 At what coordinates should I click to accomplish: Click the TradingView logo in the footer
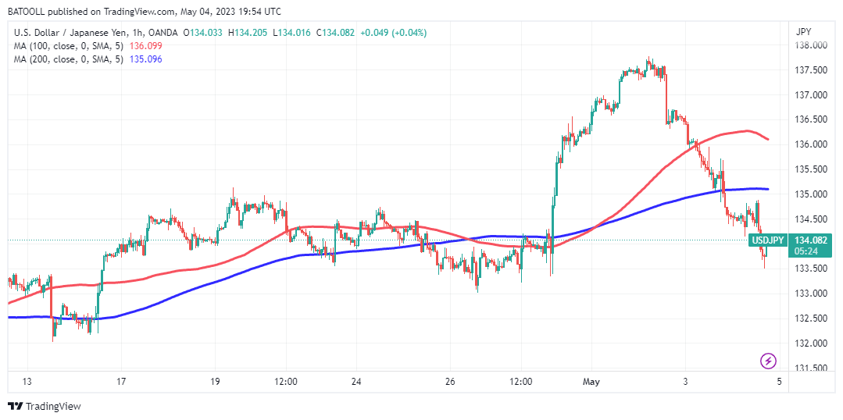pyautogui.click(x=45, y=406)
